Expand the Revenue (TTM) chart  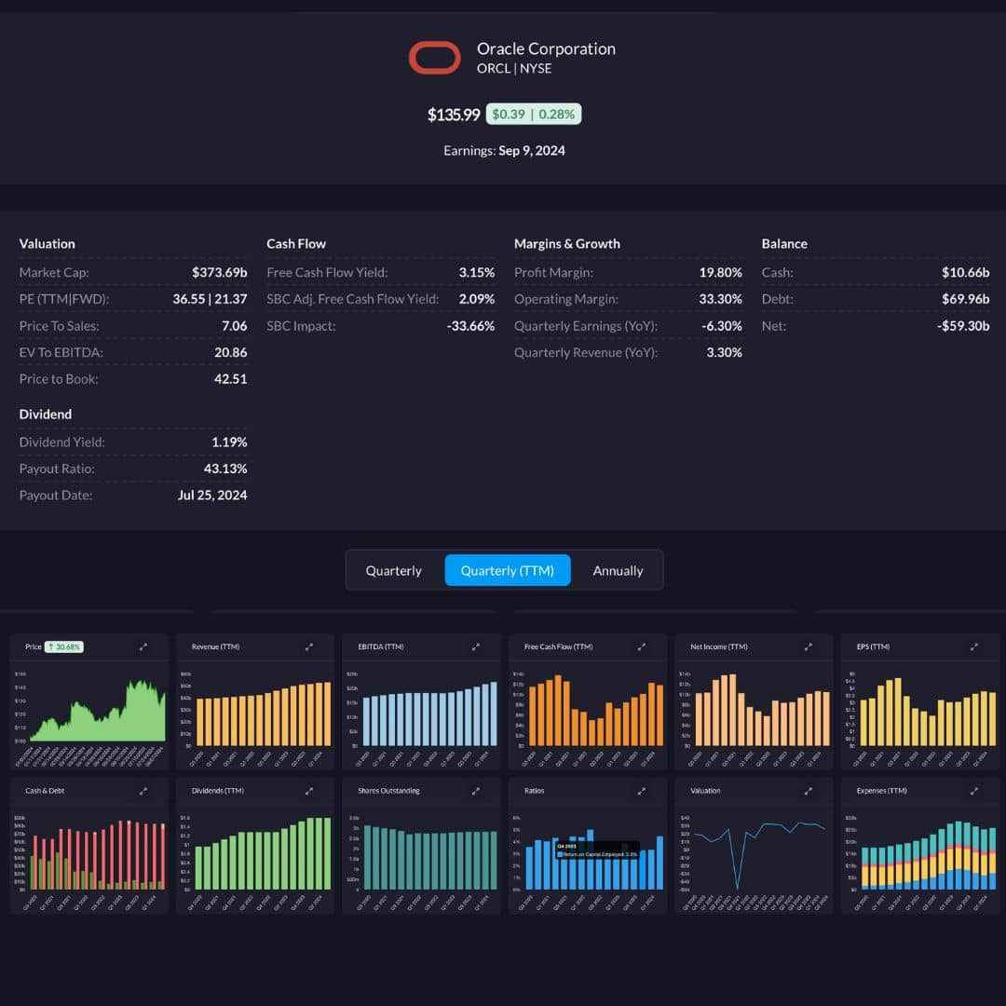[x=309, y=647]
